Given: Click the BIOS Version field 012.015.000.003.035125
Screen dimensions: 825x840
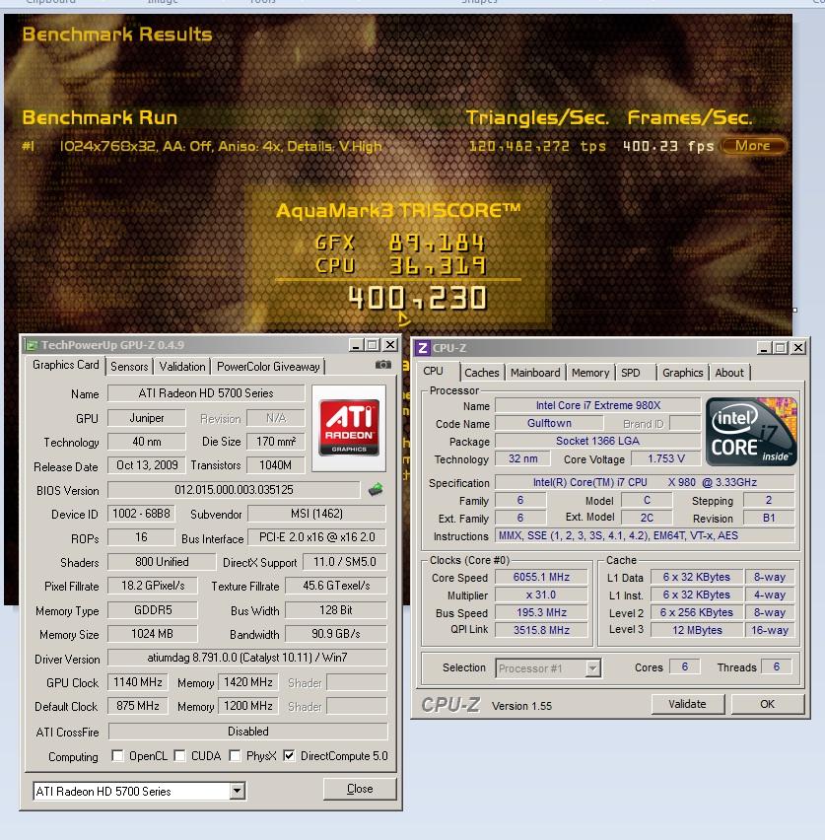Looking at the screenshot, I should (x=235, y=490).
